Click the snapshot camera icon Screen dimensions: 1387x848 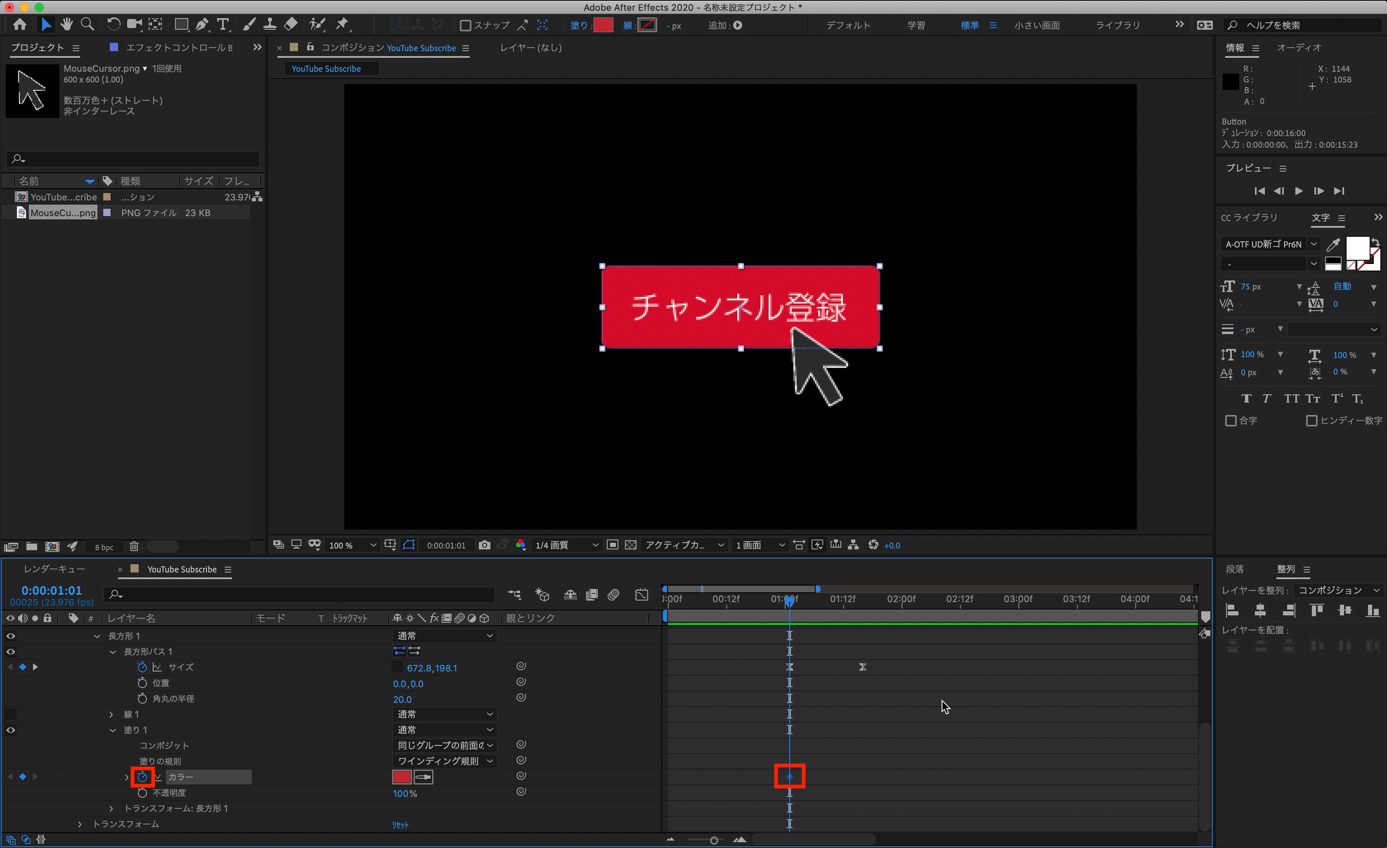tap(484, 545)
